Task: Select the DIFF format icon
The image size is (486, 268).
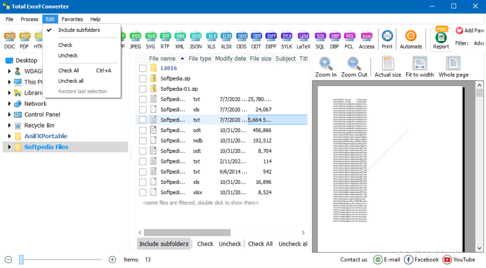Action: click(x=271, y=40)
